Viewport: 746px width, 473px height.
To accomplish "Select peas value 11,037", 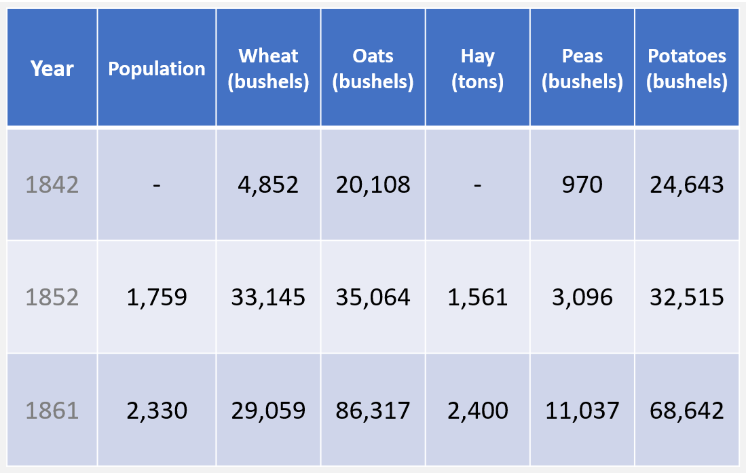I will click(582, 410).
